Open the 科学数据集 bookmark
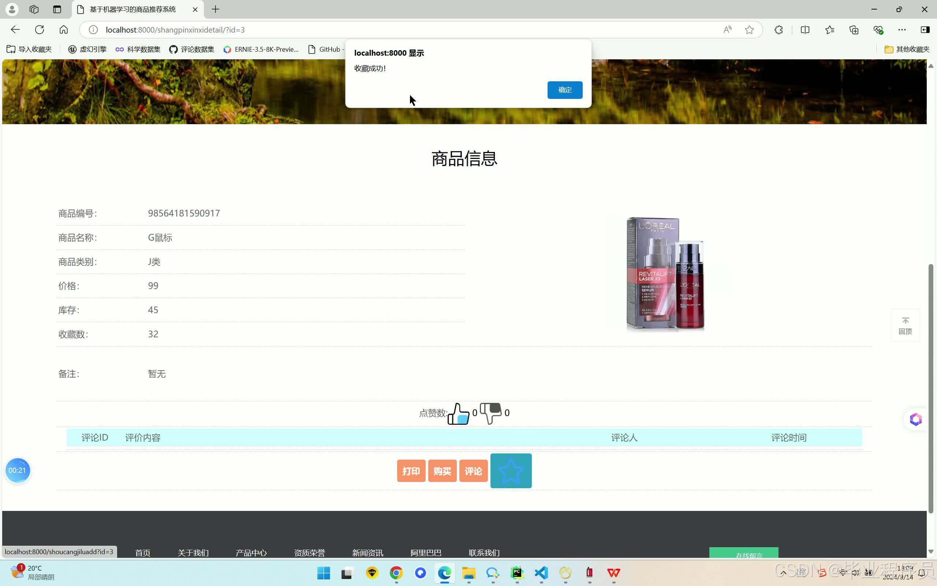 [138, 49]
